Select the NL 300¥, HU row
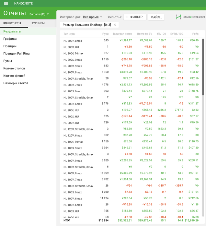206x226 pixels. pos(131,47)
